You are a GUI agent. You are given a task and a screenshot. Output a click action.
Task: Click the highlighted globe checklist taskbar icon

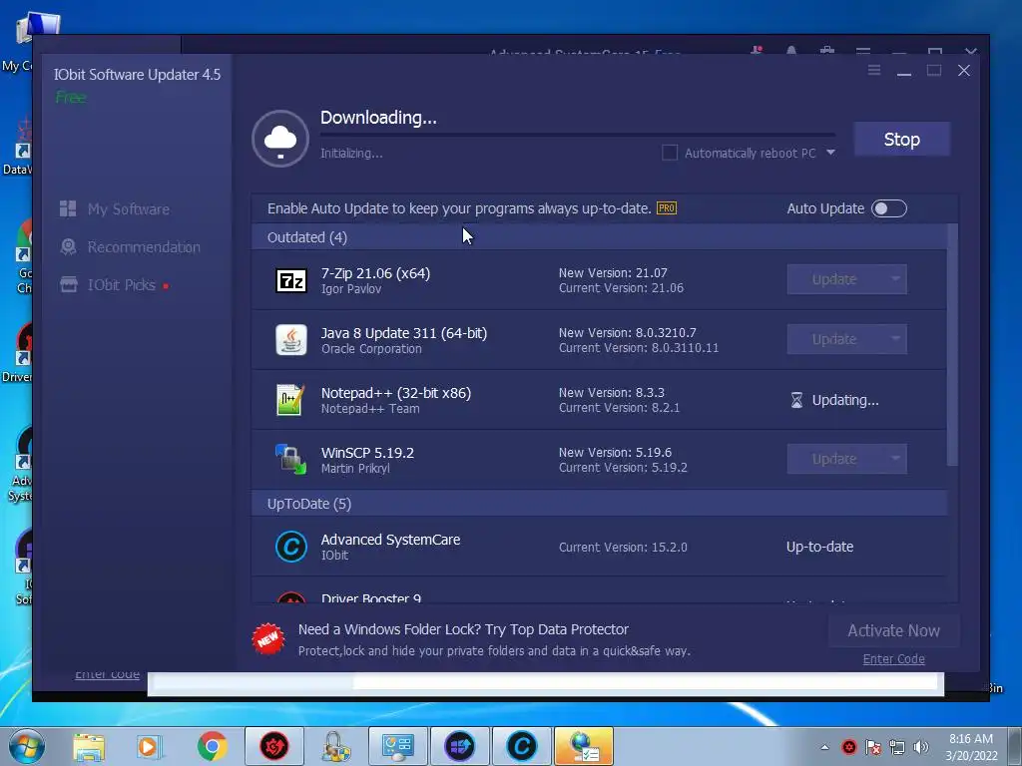click(583, 746)
